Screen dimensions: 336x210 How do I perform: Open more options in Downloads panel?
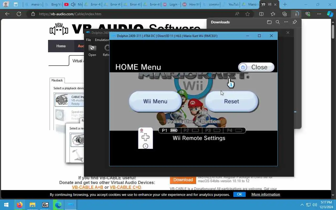tap(286, 22)
